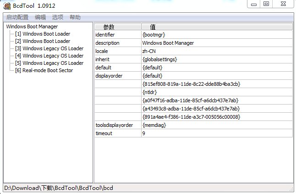This screenshot has width=296, height=194.
Task: Select Windows Boot Manager root node
Action: pyautogui.click(x=32, y=26)
